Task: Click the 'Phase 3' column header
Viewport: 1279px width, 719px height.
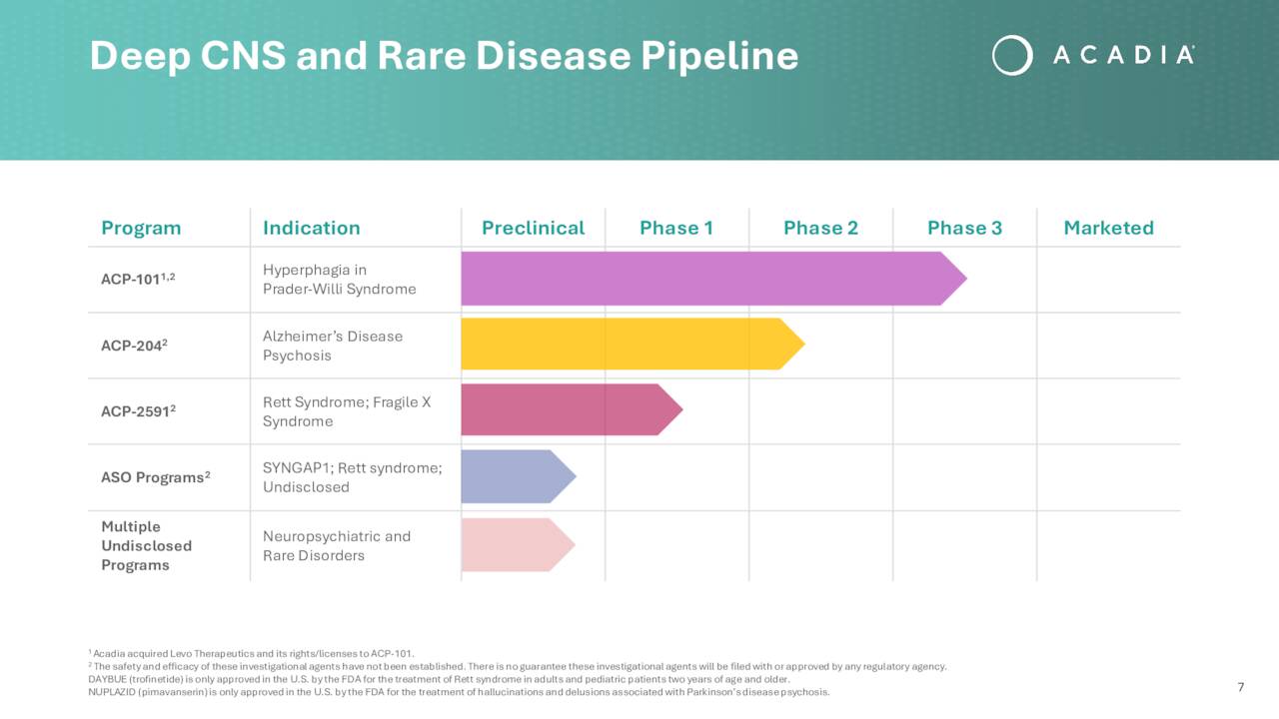Action: pyautogui.click(x=964, y=228)
